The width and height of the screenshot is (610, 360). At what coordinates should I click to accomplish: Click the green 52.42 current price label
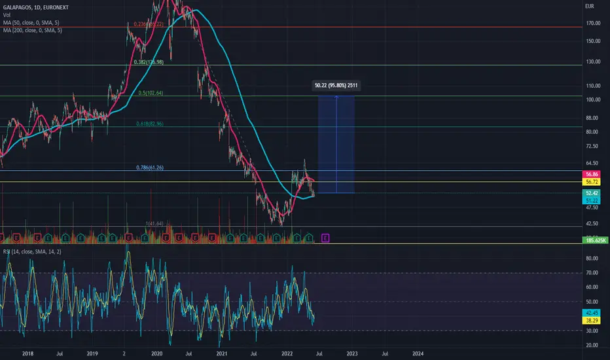[x=592, y=193]
